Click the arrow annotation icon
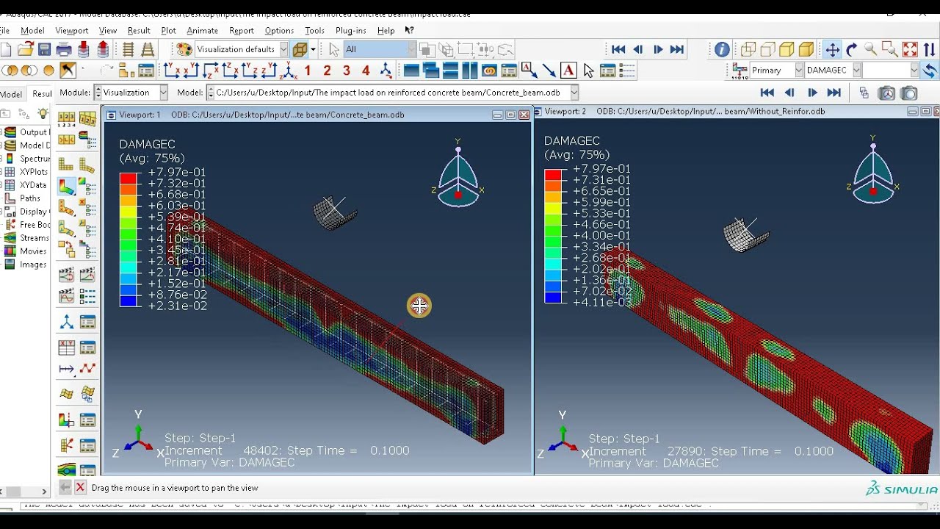 (549, 71)
